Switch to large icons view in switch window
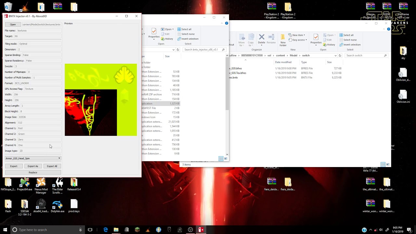This screenshot has height=234, width=416. coord(388,164)
